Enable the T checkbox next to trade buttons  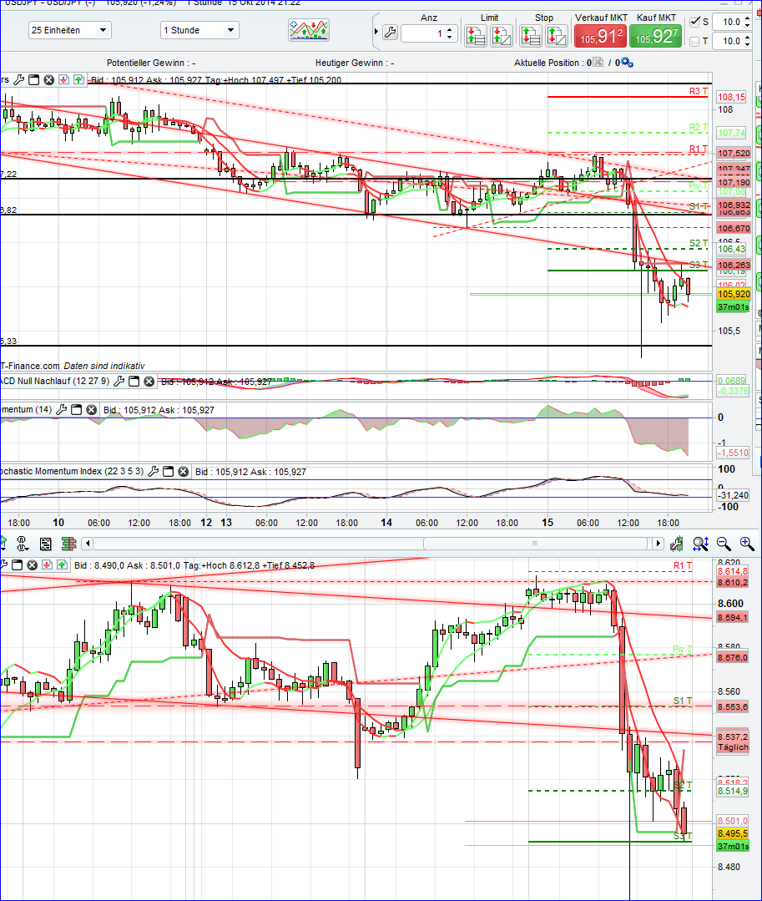coord(695,41)
